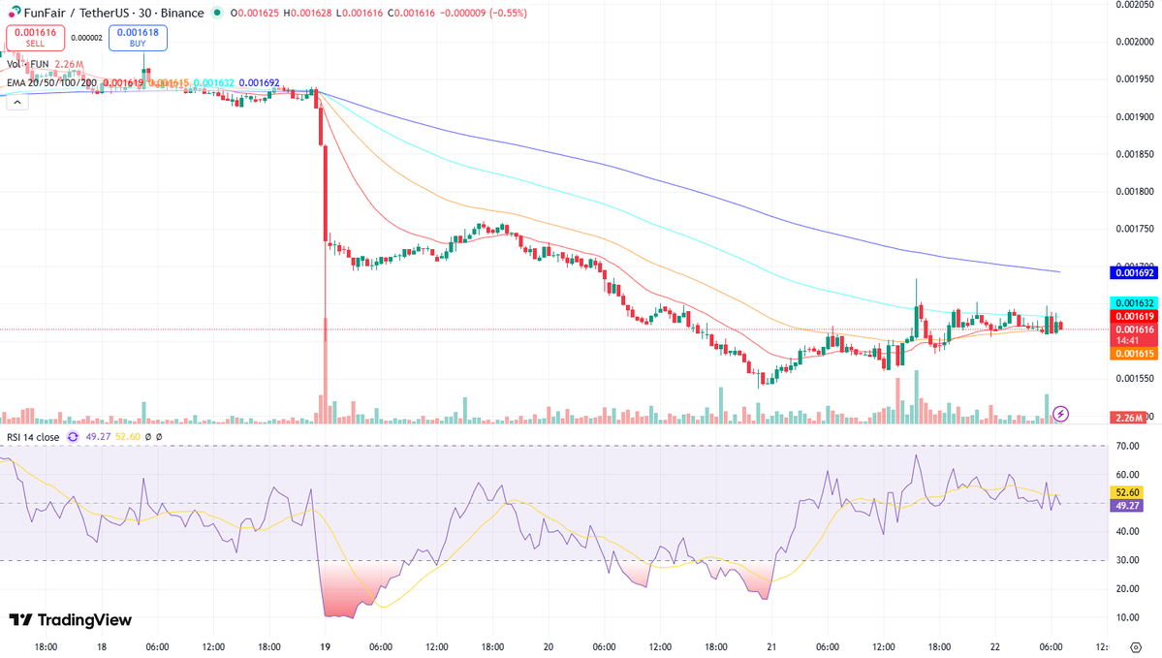Click the blue EMA 0.001692 legend value
The image size is (1162, 658).
(x=259, y=83)
